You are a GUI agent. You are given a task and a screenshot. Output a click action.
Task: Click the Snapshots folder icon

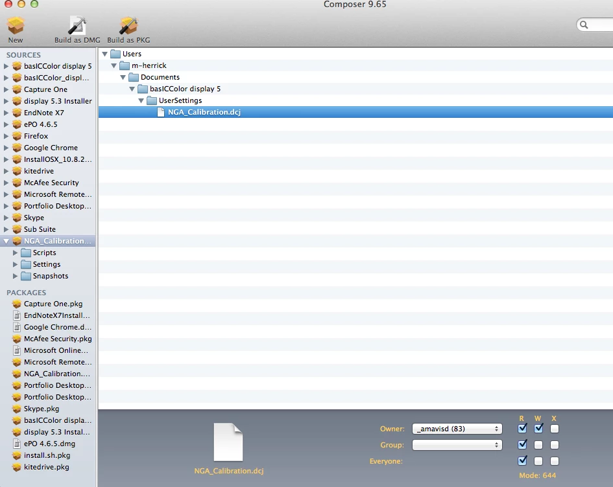pos(26,276)
